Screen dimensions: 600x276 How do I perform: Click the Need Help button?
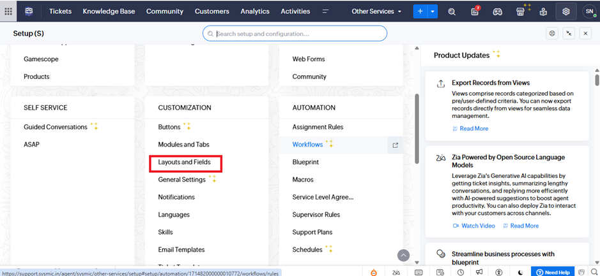tap(553, 272)
